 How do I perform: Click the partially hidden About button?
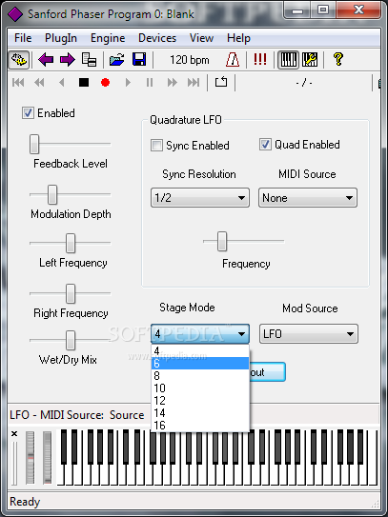pos(267,372)
